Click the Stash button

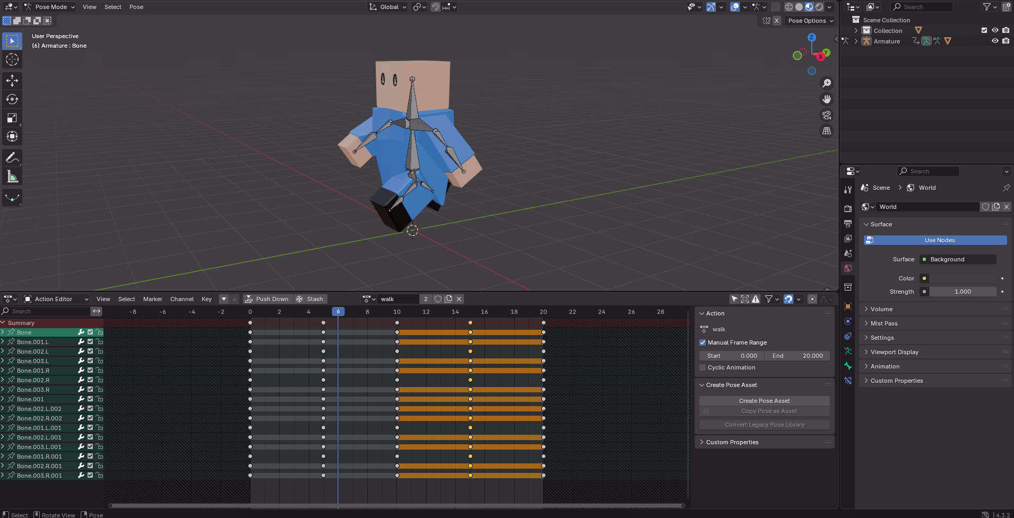(x=309, y=299)
